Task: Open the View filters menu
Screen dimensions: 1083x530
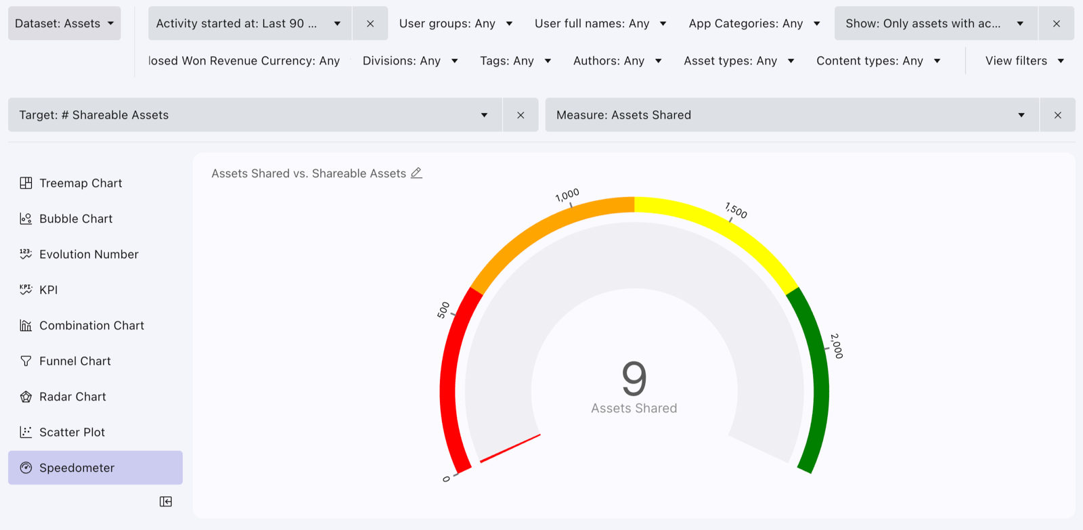Action: [x=1025, y=61]
